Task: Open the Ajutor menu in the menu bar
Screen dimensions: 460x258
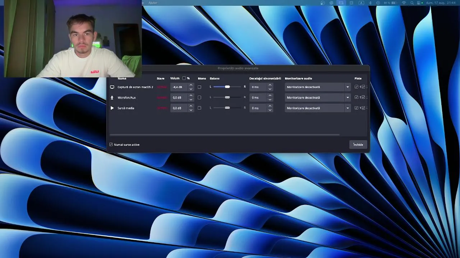Action: click(x=153, y=3)
